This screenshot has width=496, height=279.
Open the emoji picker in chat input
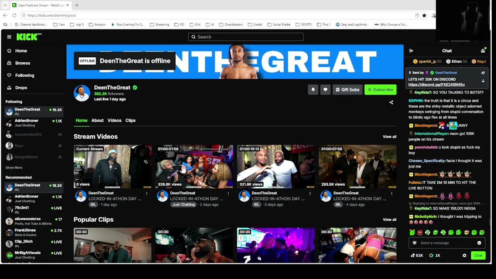click(x=479, y=243)
